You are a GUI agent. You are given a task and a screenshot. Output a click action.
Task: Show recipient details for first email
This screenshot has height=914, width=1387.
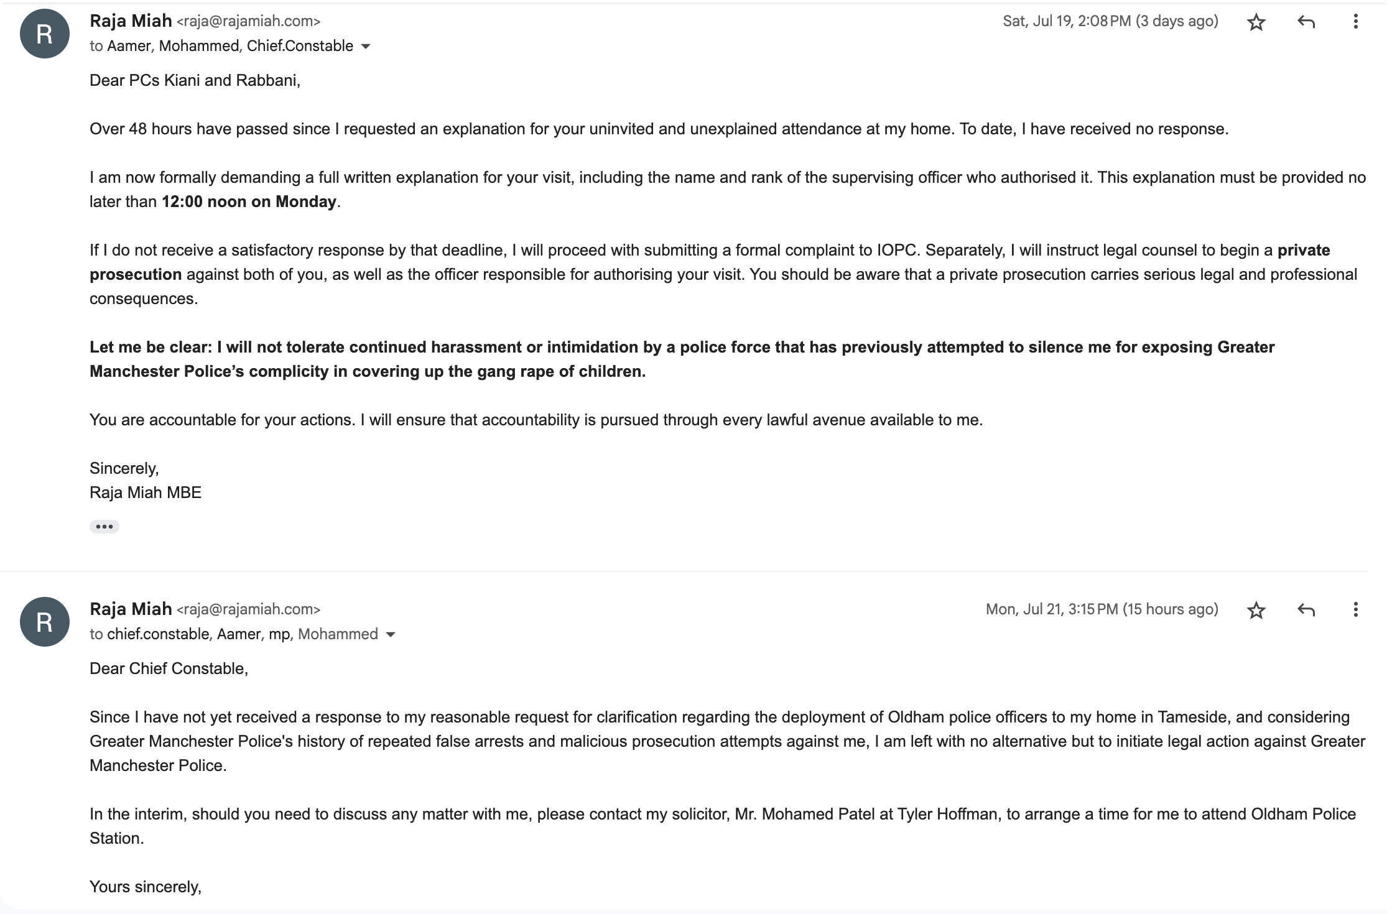point(366,47)
